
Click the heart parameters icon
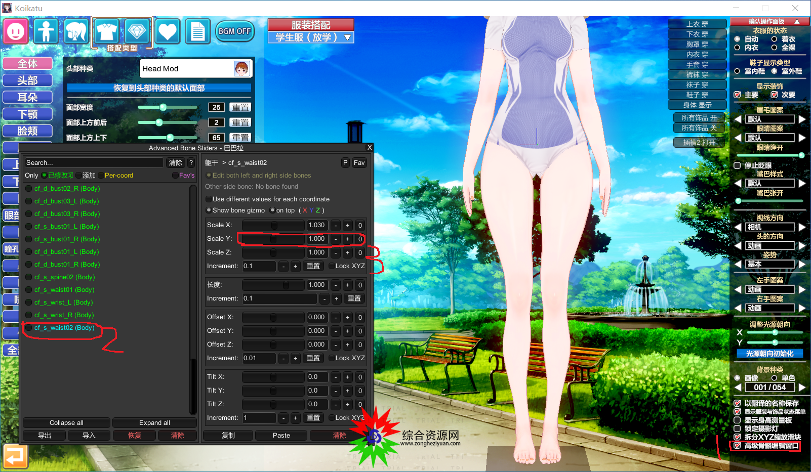click(168, 31)
